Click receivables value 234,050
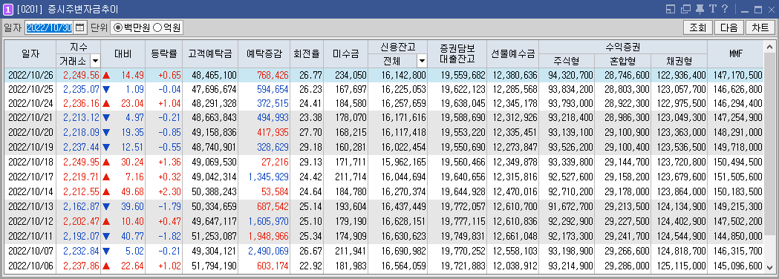 (351, 75)
